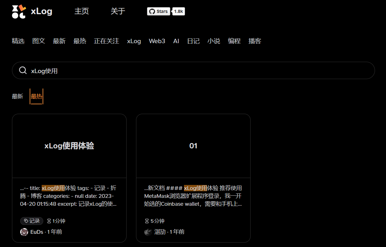Open the xLog使用体验 post cover
Viewport: 386px width, 247px height.
(69, 146)
